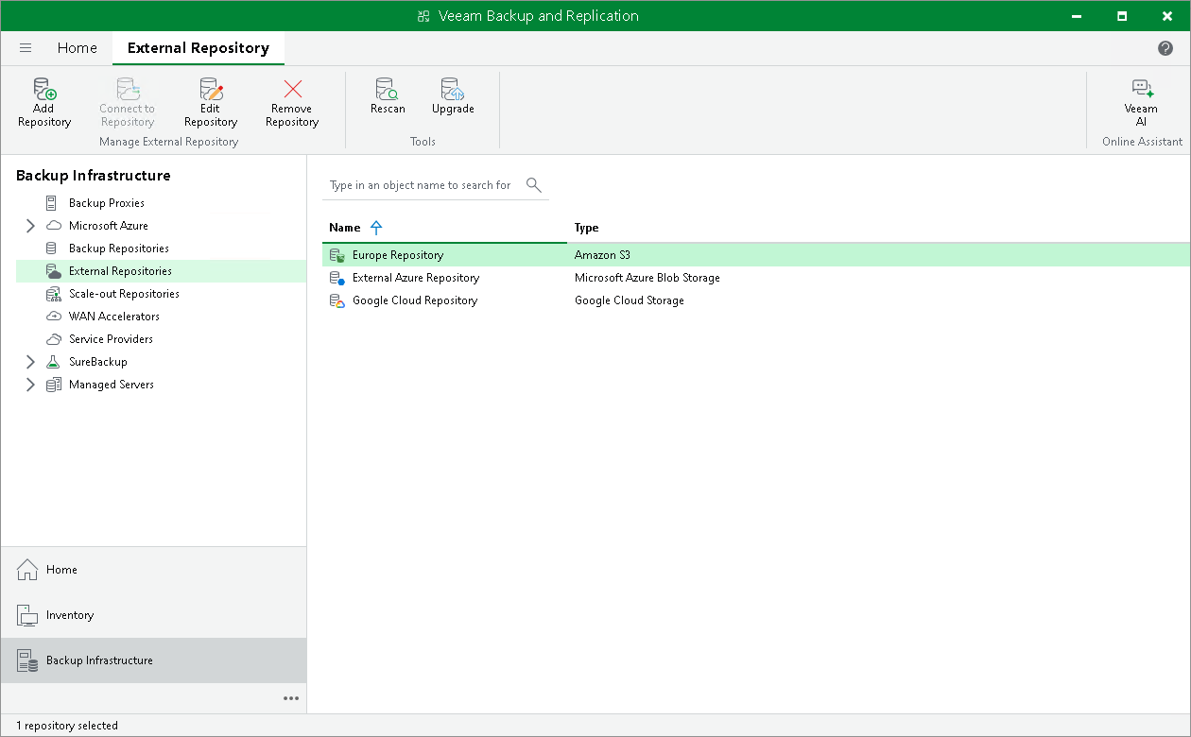Click the Upgrade tool icon
The image size is (1191, 737).
(453, 89)
